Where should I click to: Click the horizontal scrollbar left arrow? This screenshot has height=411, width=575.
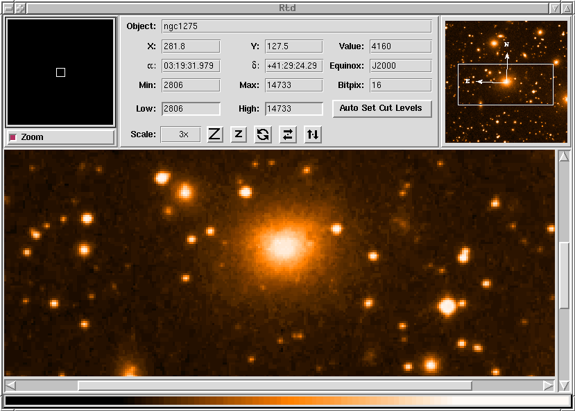(10, 385)
